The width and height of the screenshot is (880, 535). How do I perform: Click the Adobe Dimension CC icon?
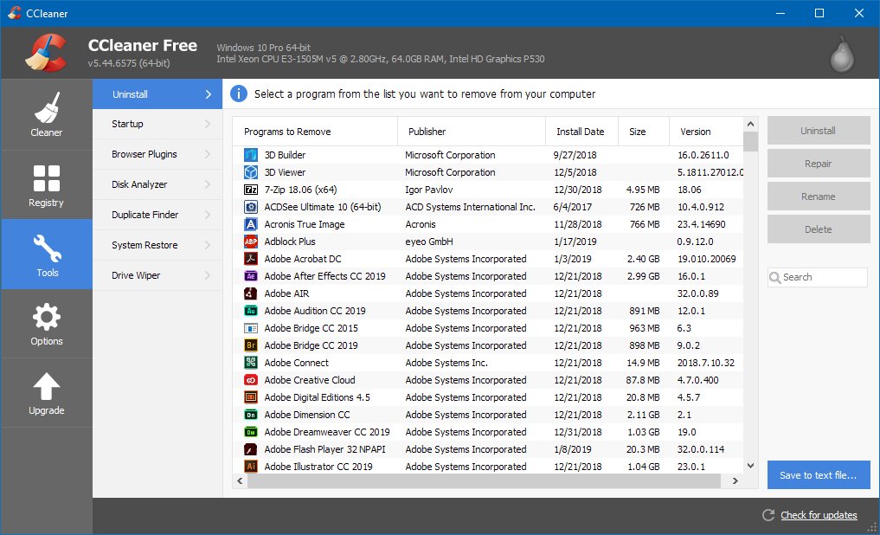pyautogui.click(x=251, y=415)
